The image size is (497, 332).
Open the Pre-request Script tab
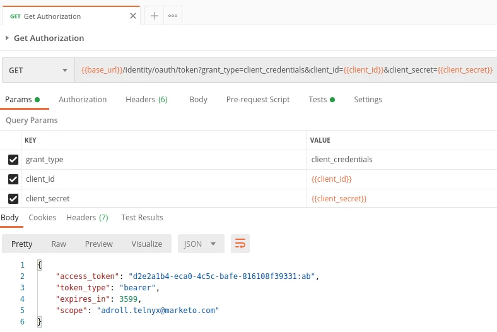click(258, 100)
